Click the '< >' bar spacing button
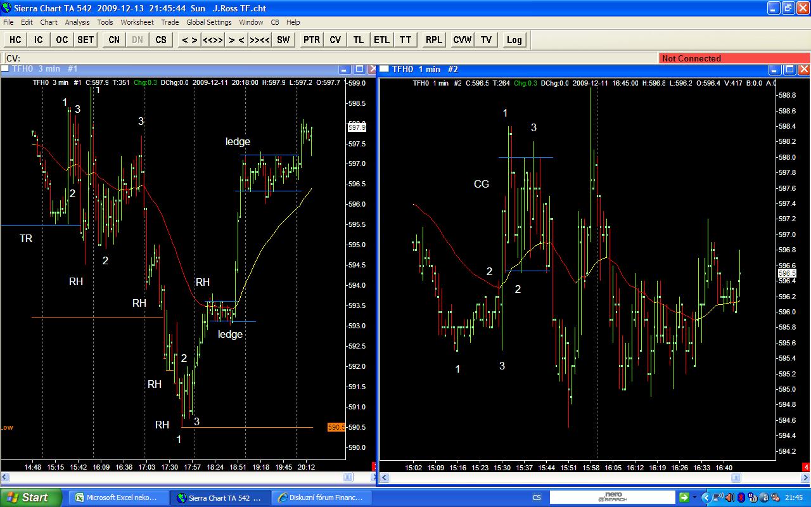Screen dimensions: 811x507 [189, 40]
